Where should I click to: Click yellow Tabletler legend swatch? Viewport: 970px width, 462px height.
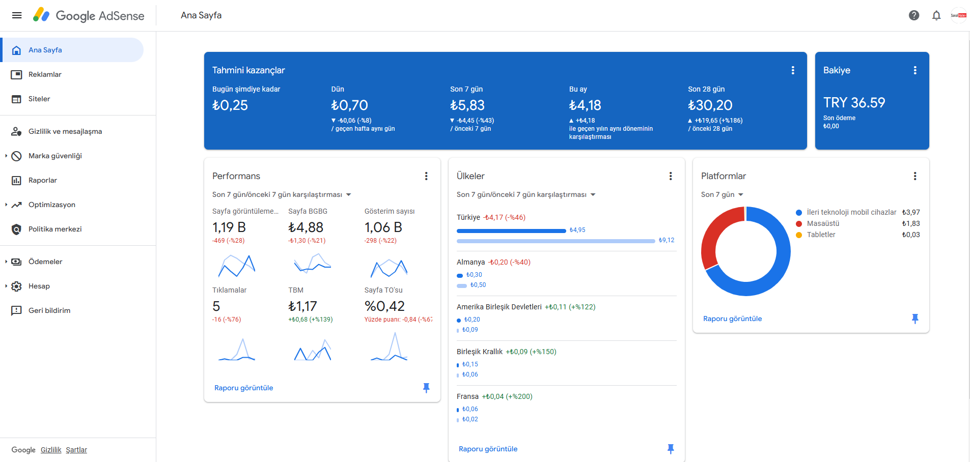pyautogui.click(x=799, y=235)
